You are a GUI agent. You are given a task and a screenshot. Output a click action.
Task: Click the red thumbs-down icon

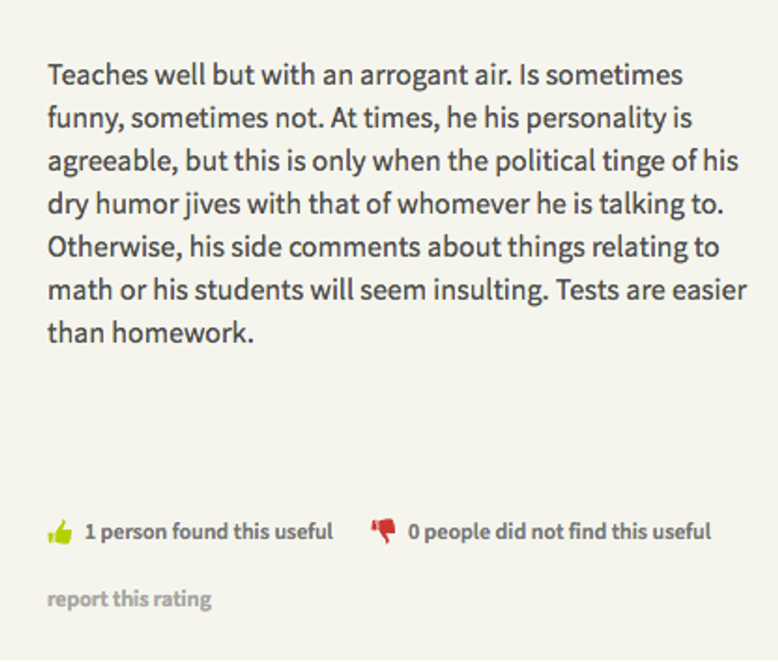(383, 530)
